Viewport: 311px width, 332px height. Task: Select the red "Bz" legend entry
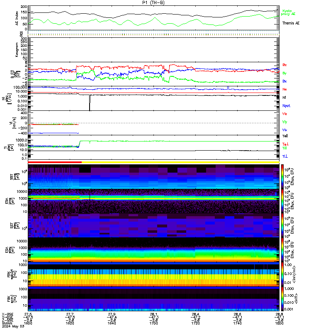pos(284,65)
